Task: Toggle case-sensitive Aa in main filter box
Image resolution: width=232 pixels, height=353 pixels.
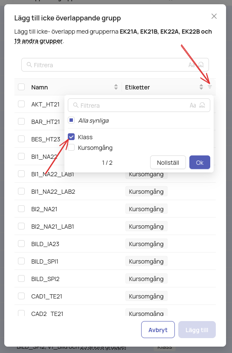Action: click(x=191, y=65)
